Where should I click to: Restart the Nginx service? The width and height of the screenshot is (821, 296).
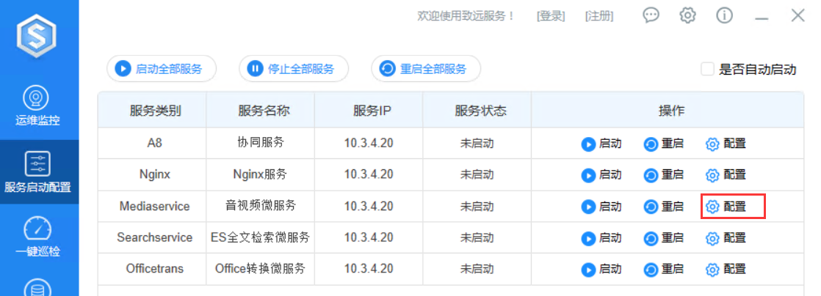pos(663,175)
